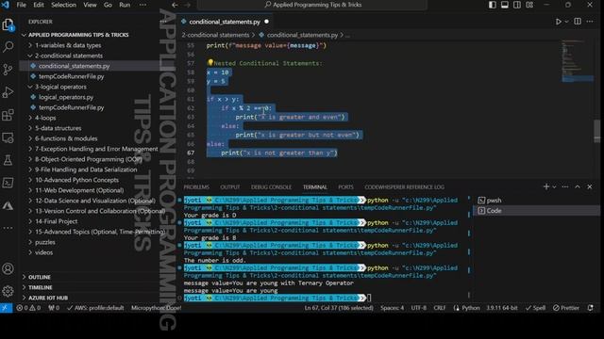Open the Selection menu
Viewport: 604px width, 339px height.
(x=63, y=5)
